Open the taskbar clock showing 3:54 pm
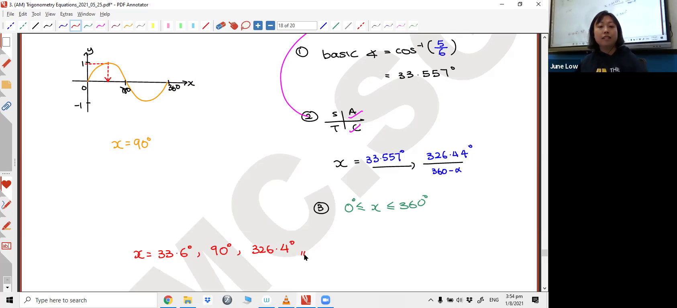Viewport: 677px width, 308px height. 514,300
